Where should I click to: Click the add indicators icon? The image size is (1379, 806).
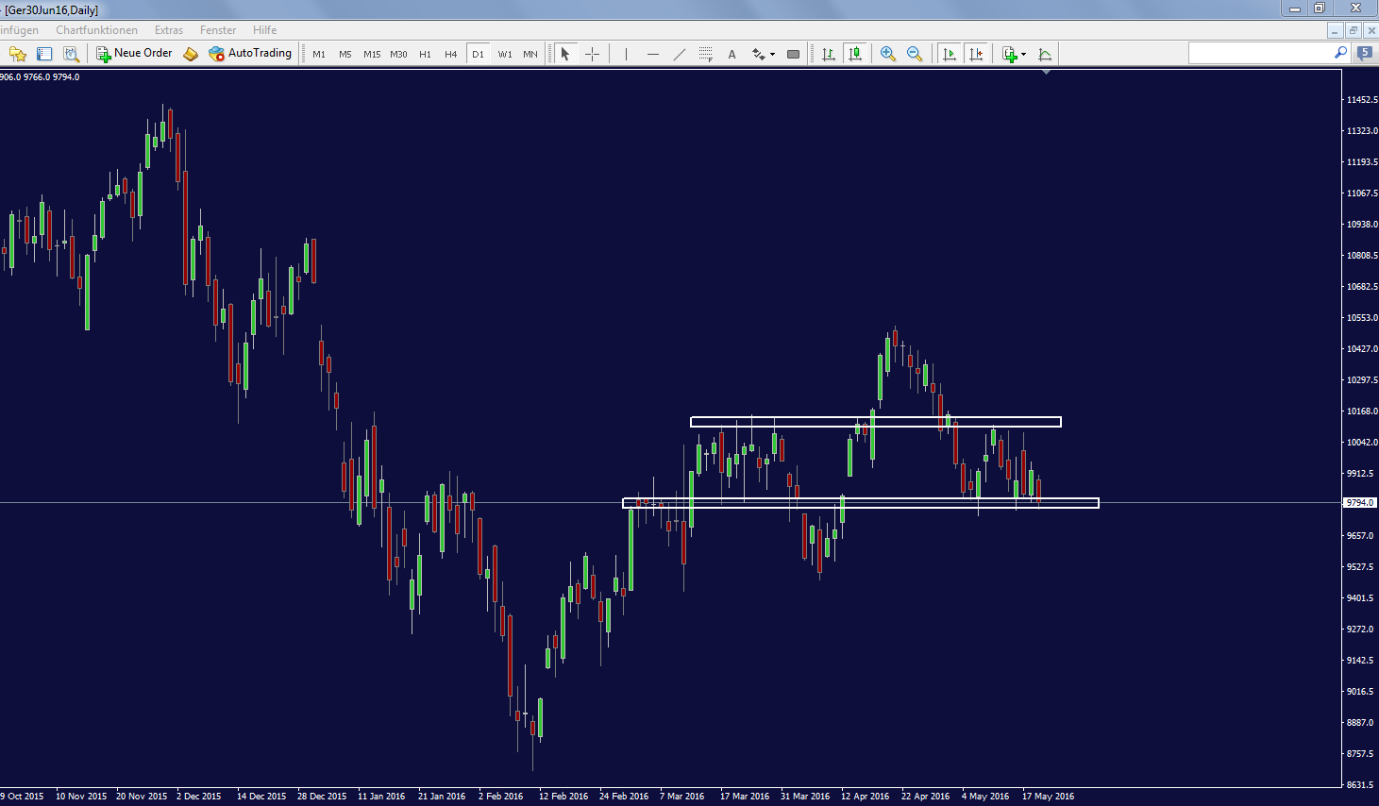tap(1009, 54)
